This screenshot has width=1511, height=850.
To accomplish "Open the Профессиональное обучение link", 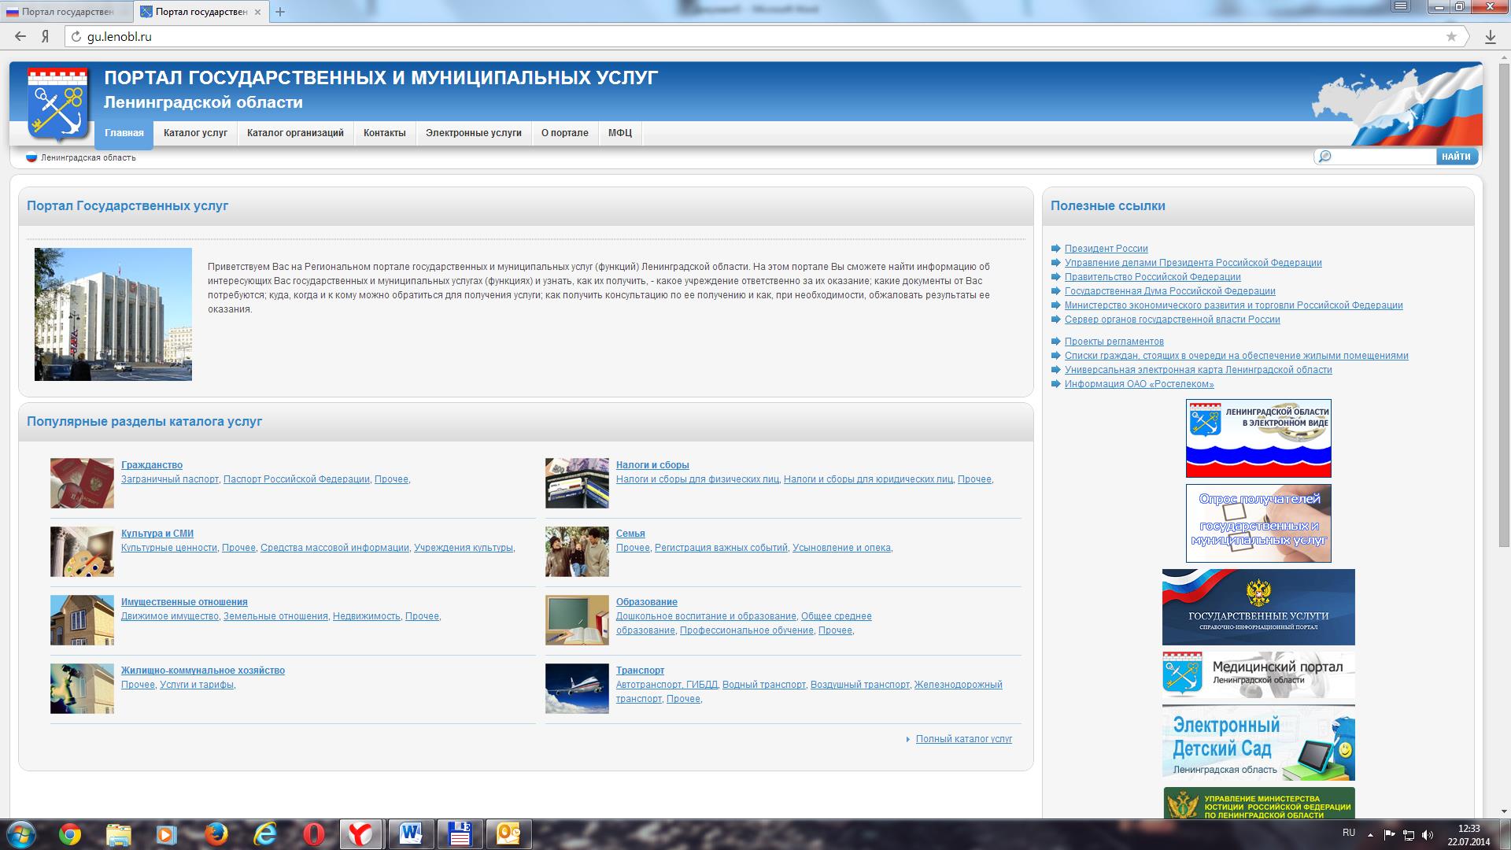I will tap(747, 630).
